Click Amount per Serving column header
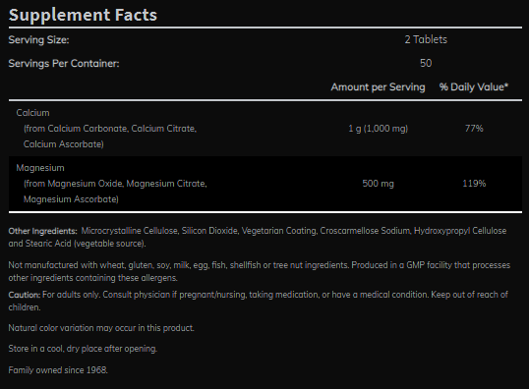529x389 pixels. tap(378, 87)
